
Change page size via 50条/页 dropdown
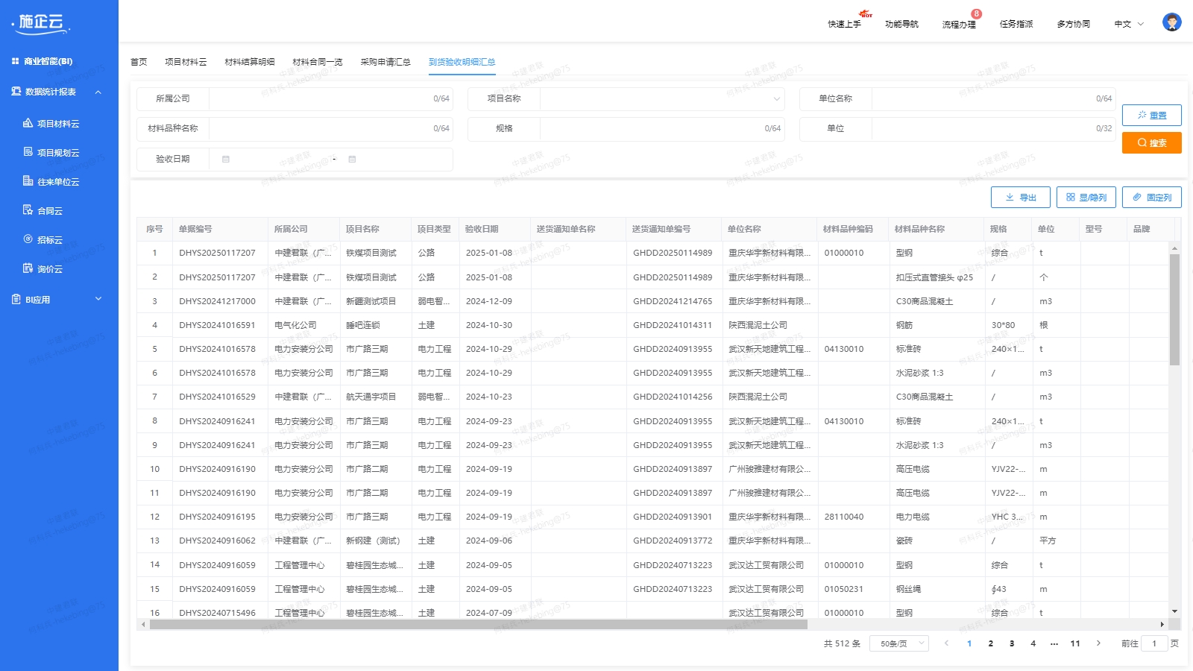click(899, 643)
